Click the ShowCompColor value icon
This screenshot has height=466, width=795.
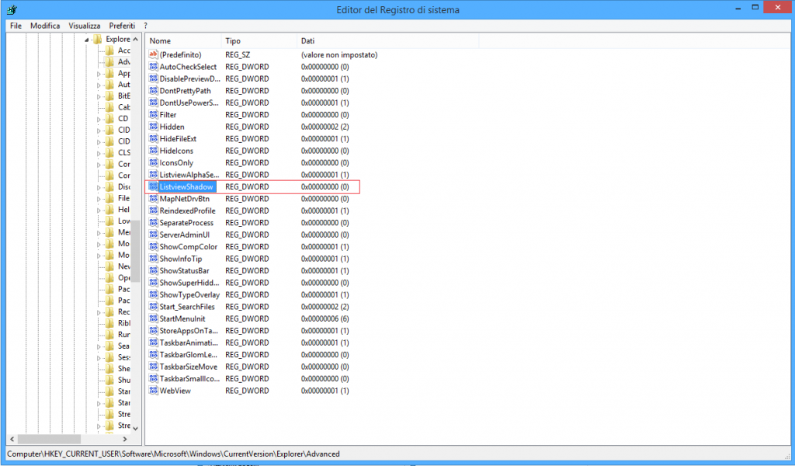(x=153, y=246)
